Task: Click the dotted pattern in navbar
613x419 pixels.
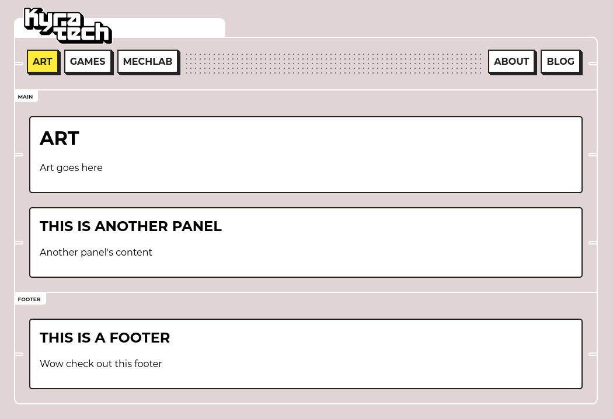Action: (x=333, y=64)
